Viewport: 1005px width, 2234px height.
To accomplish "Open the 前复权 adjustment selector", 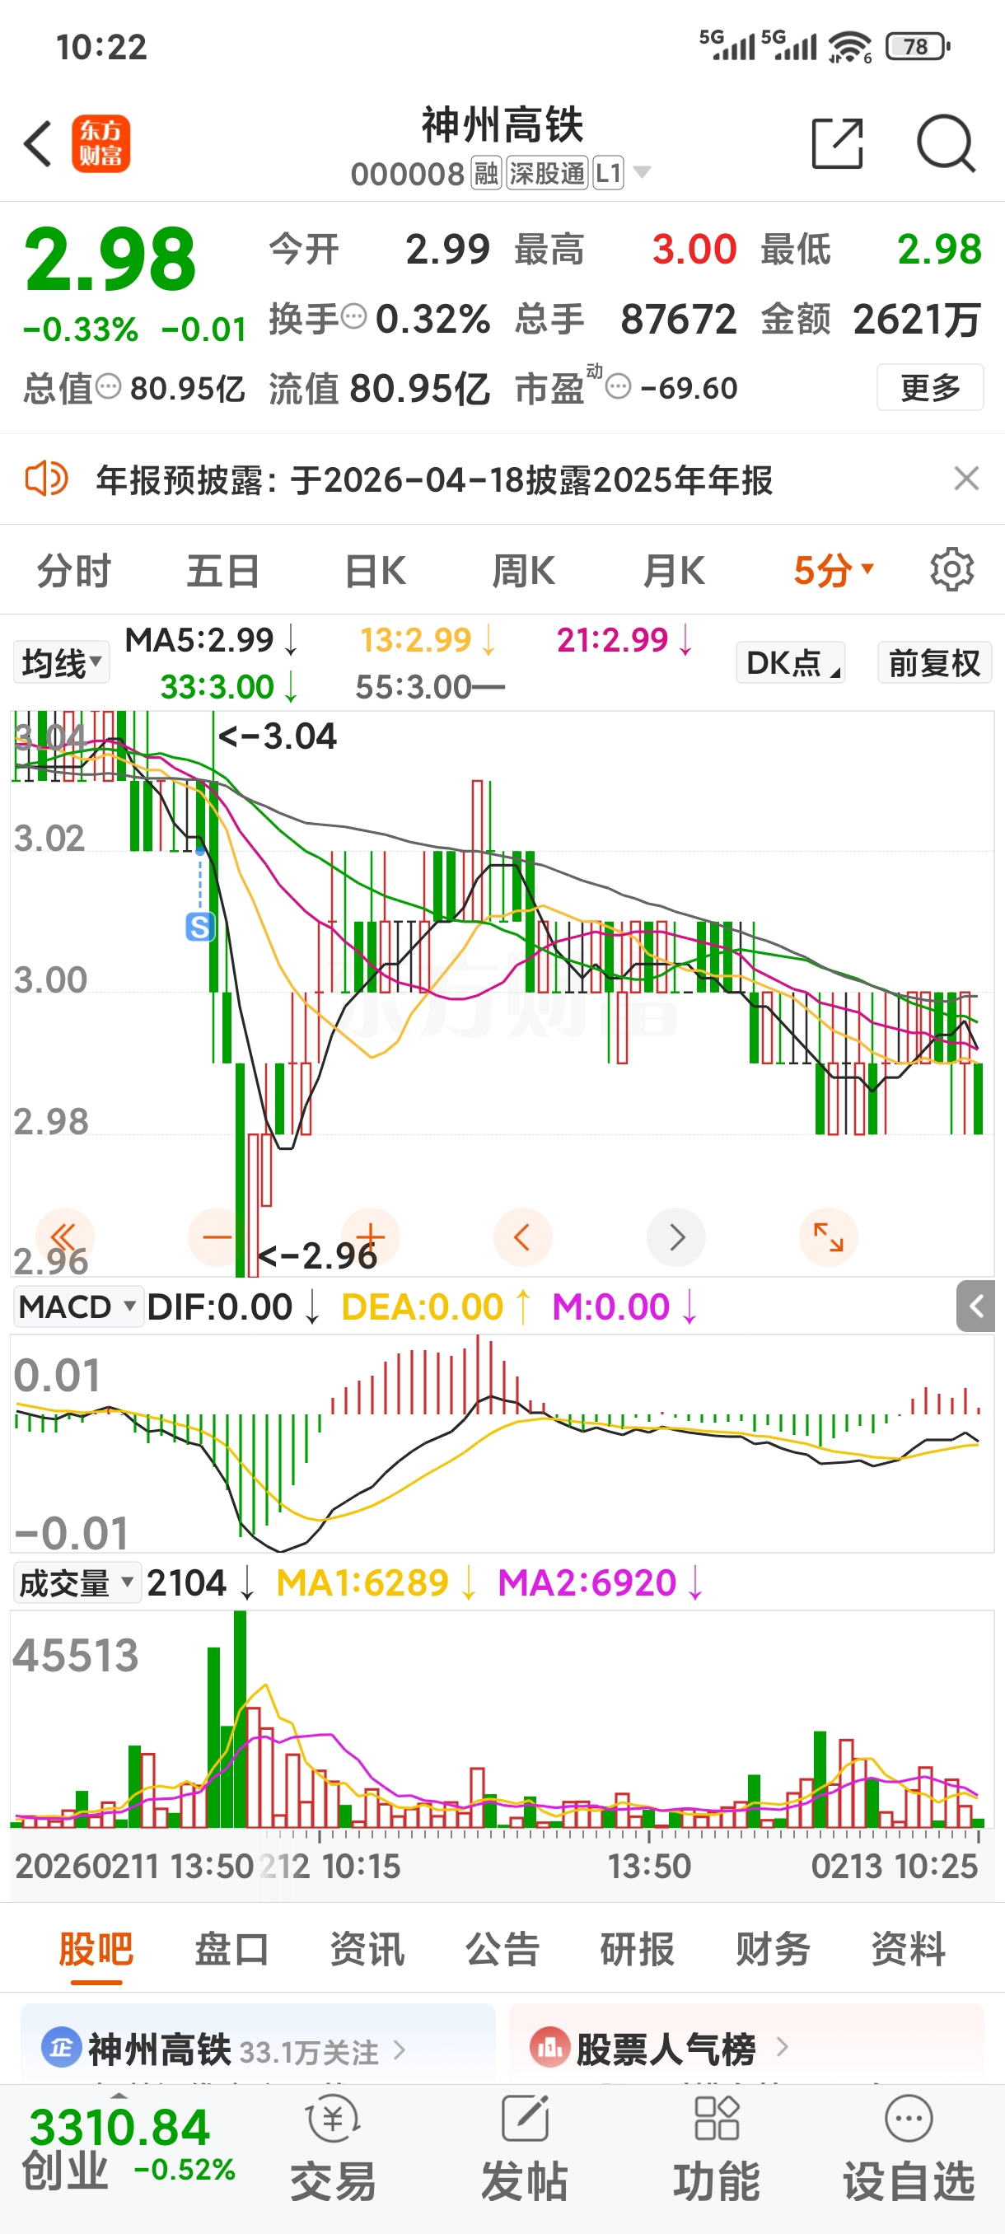I will tap(934, 662).
